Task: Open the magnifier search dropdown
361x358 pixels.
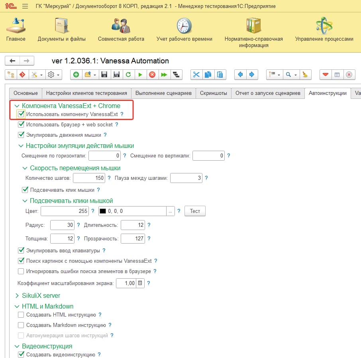Action: pyautogui.click(x=291, y=75)
